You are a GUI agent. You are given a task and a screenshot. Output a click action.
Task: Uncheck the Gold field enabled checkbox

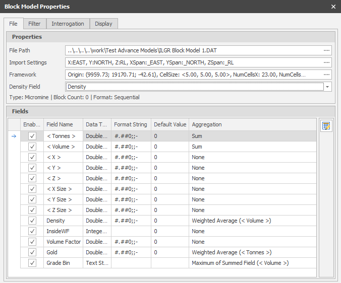point(32,252)
